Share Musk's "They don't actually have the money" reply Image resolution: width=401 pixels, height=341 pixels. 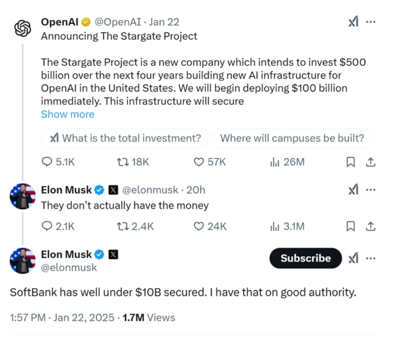pyautogui.click(x=370, y=226)
